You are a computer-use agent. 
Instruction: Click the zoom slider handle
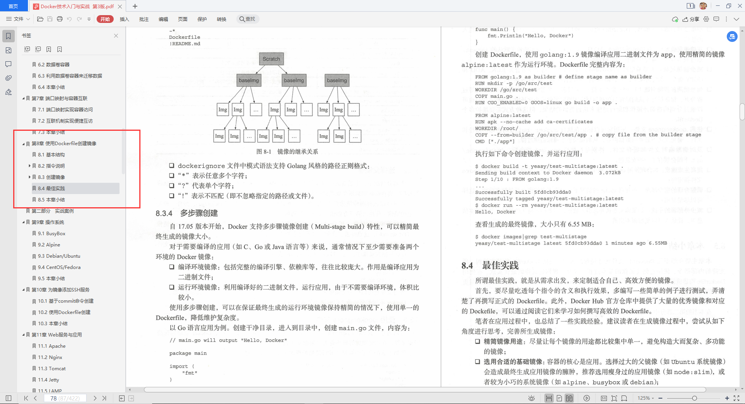[694, 398]
